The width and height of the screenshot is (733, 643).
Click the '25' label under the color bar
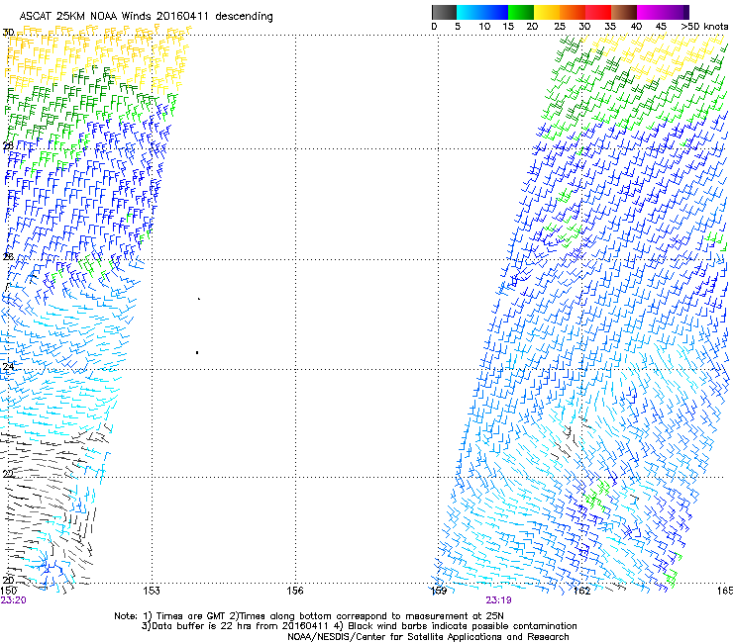tap(560, 26)
